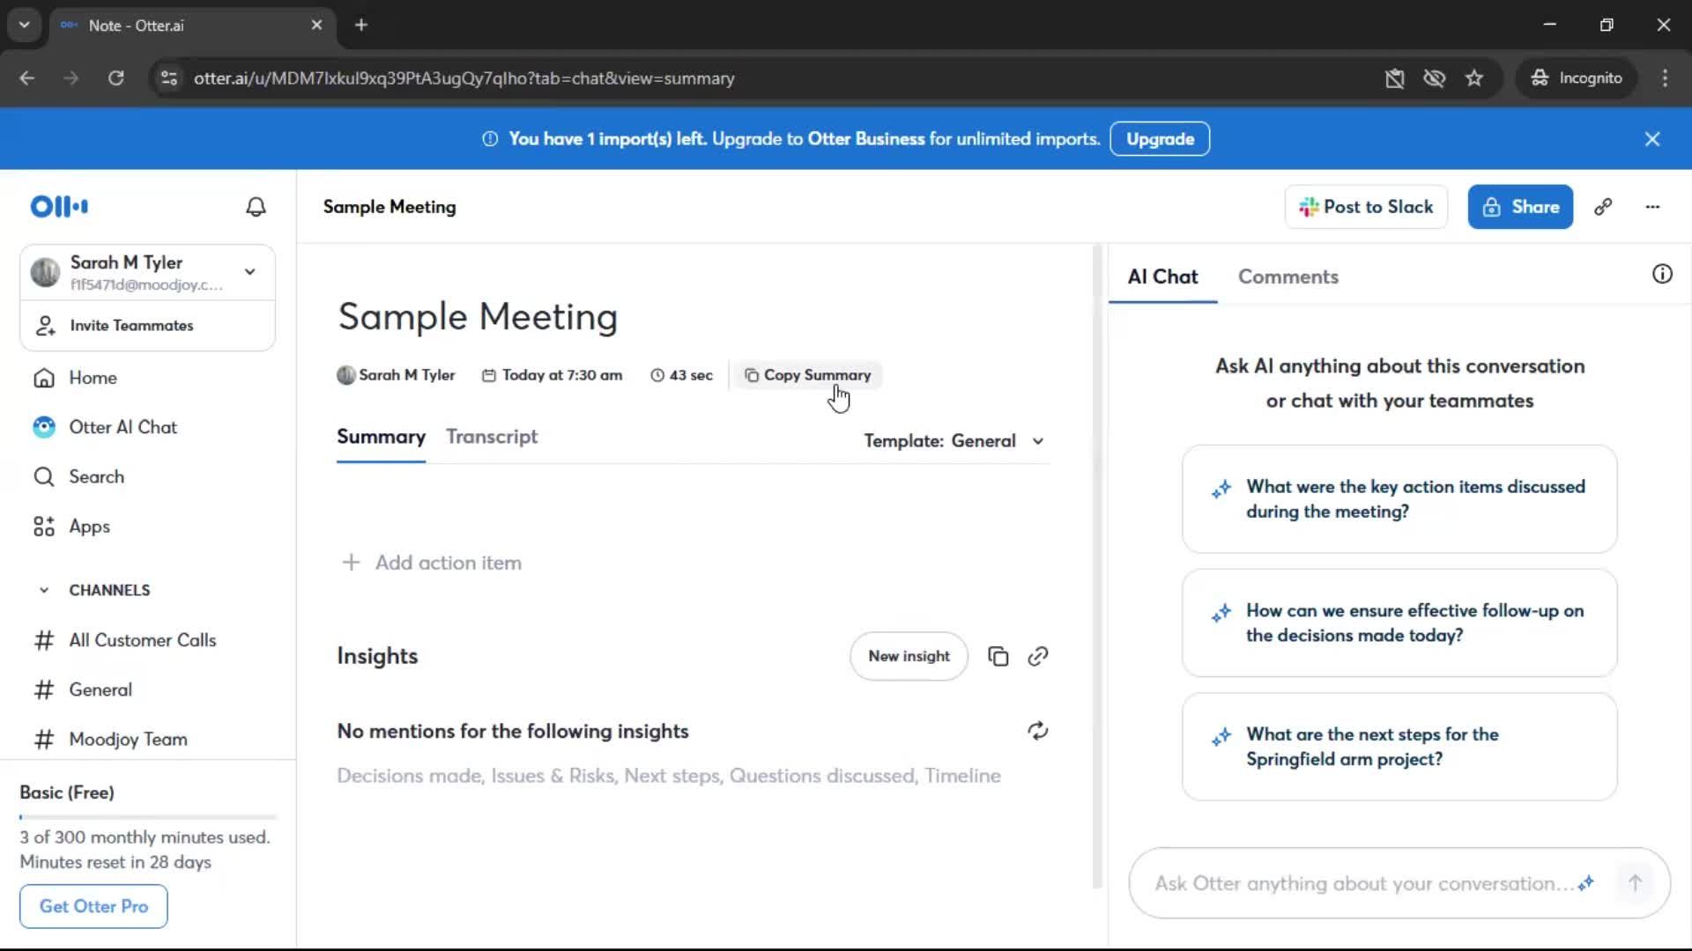Click the Invite Teammates icon
The height and width of the screenshot is (951, 1692).
tap(45, 326)
